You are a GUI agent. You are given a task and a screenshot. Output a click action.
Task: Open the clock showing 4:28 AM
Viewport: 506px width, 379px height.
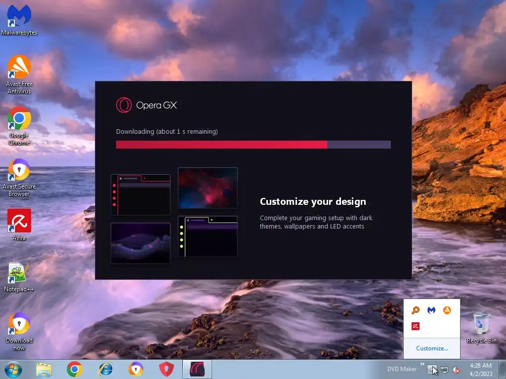click(481, 370)
